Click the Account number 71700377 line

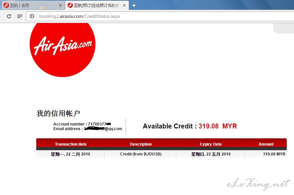pyautogui.click(x=82, y=124)
